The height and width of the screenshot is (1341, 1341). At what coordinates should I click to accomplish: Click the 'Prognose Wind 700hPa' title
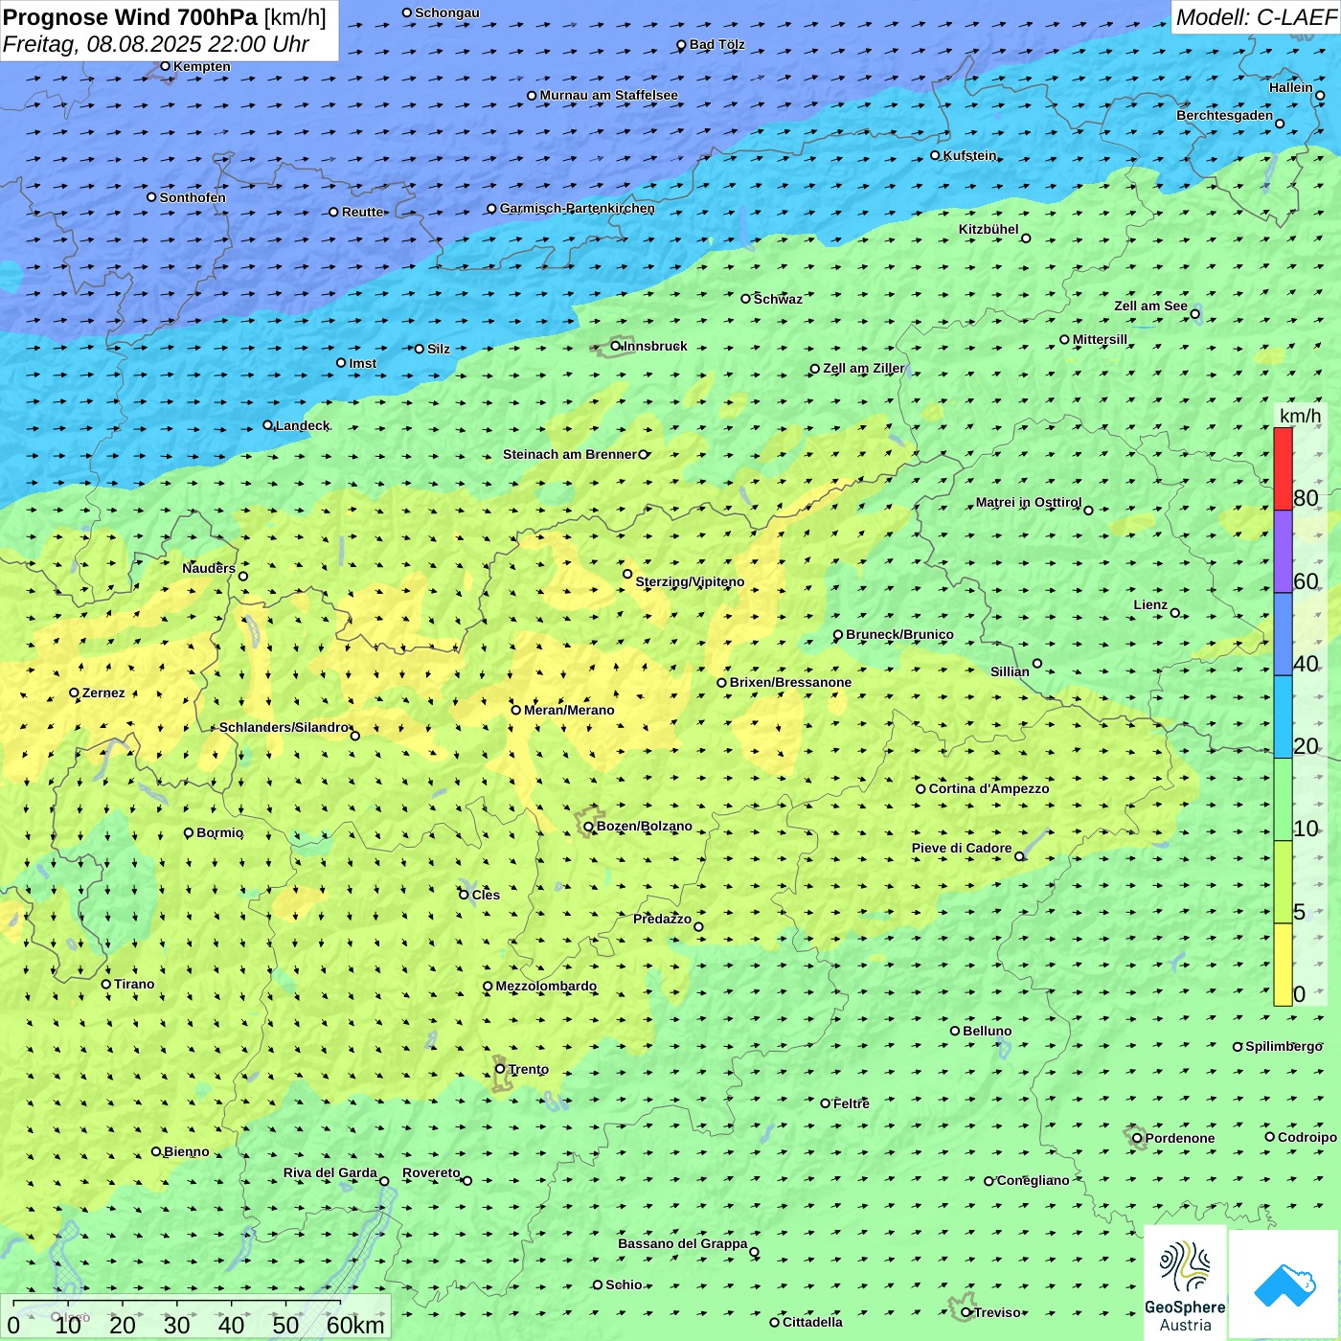[x=131, y=17]
